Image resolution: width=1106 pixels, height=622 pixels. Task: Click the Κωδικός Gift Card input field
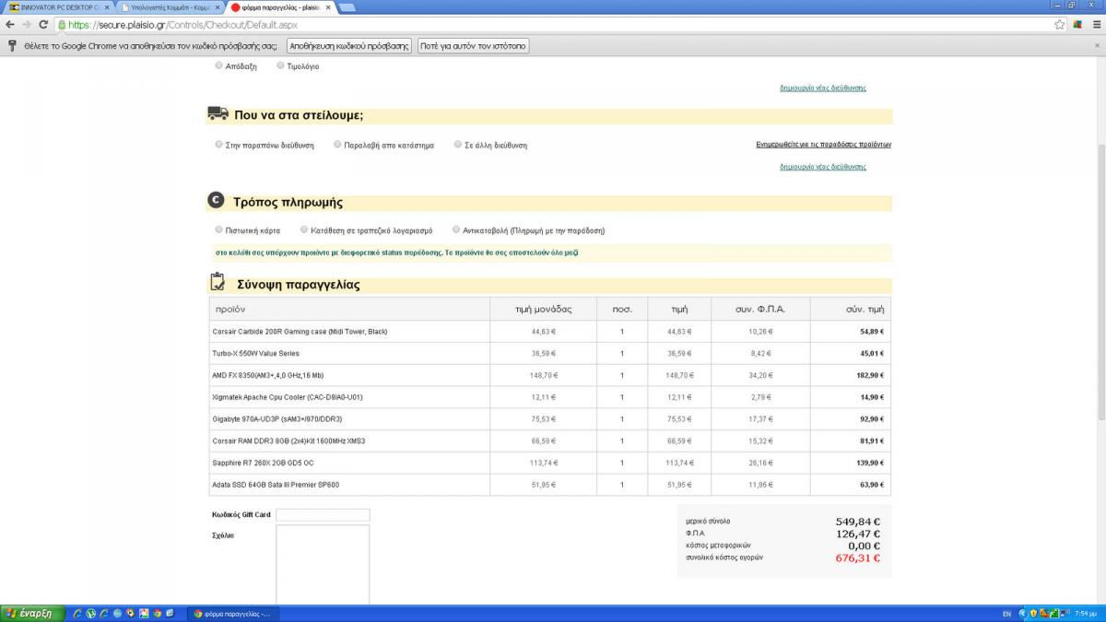(x=323, y=514)
